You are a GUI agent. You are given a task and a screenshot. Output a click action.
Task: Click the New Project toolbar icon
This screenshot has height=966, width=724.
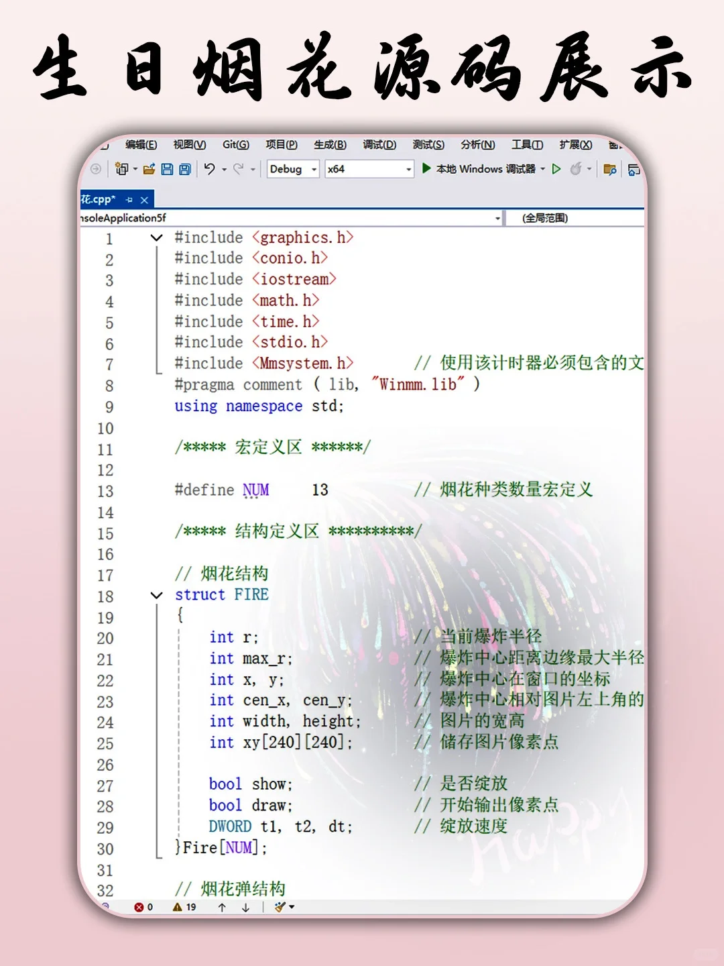click(x=121, y=169)
